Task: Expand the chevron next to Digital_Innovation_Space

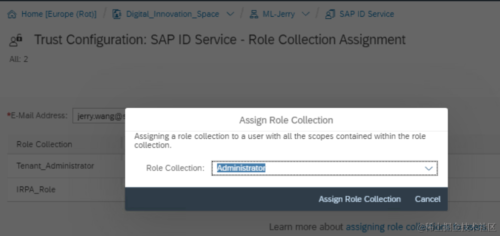Action: click(230, 14)
